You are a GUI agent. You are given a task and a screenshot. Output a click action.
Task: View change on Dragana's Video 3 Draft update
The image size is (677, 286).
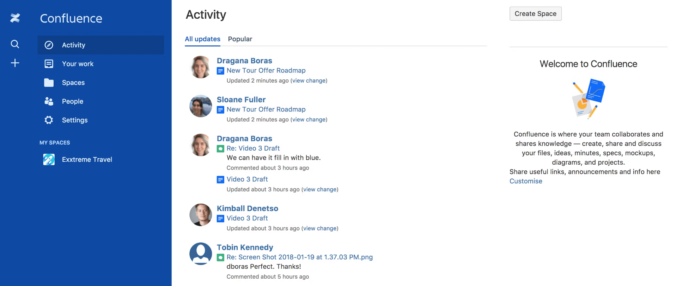(320, 190)
